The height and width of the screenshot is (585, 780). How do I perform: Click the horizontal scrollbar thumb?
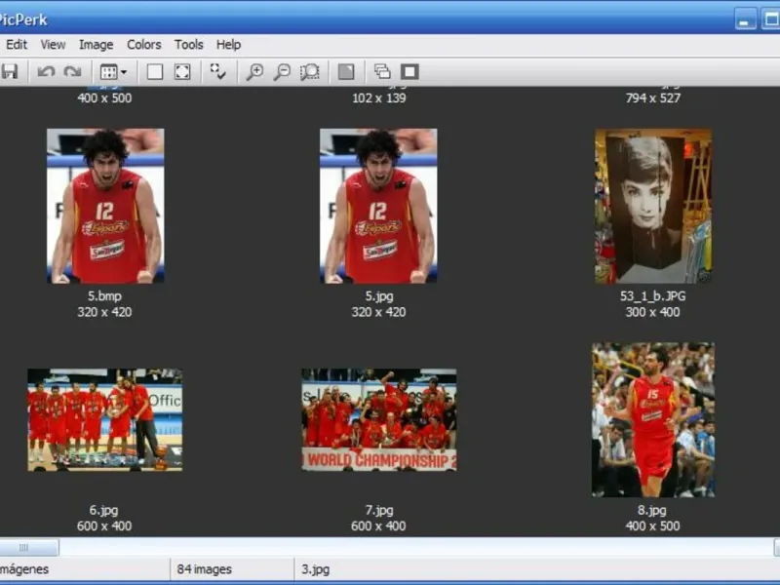(27, 548)
